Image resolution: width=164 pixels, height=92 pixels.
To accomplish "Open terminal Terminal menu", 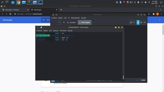I will pyautogui.click(x=63, y=31).
